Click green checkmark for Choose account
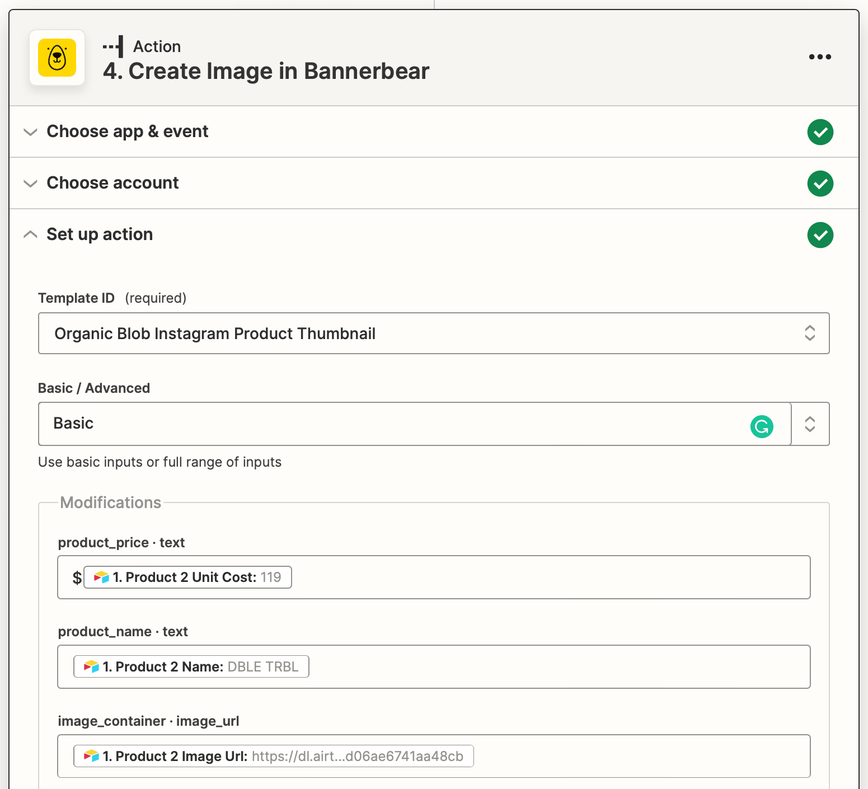Image resolution: width=868 pixels, height=789 pixels. [x=820, y=184]
